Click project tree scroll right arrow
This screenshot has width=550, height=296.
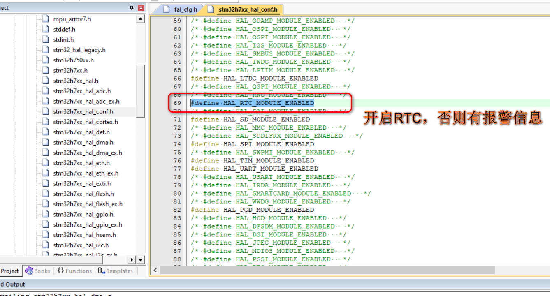pyautogui.click(x=132, y=260)
